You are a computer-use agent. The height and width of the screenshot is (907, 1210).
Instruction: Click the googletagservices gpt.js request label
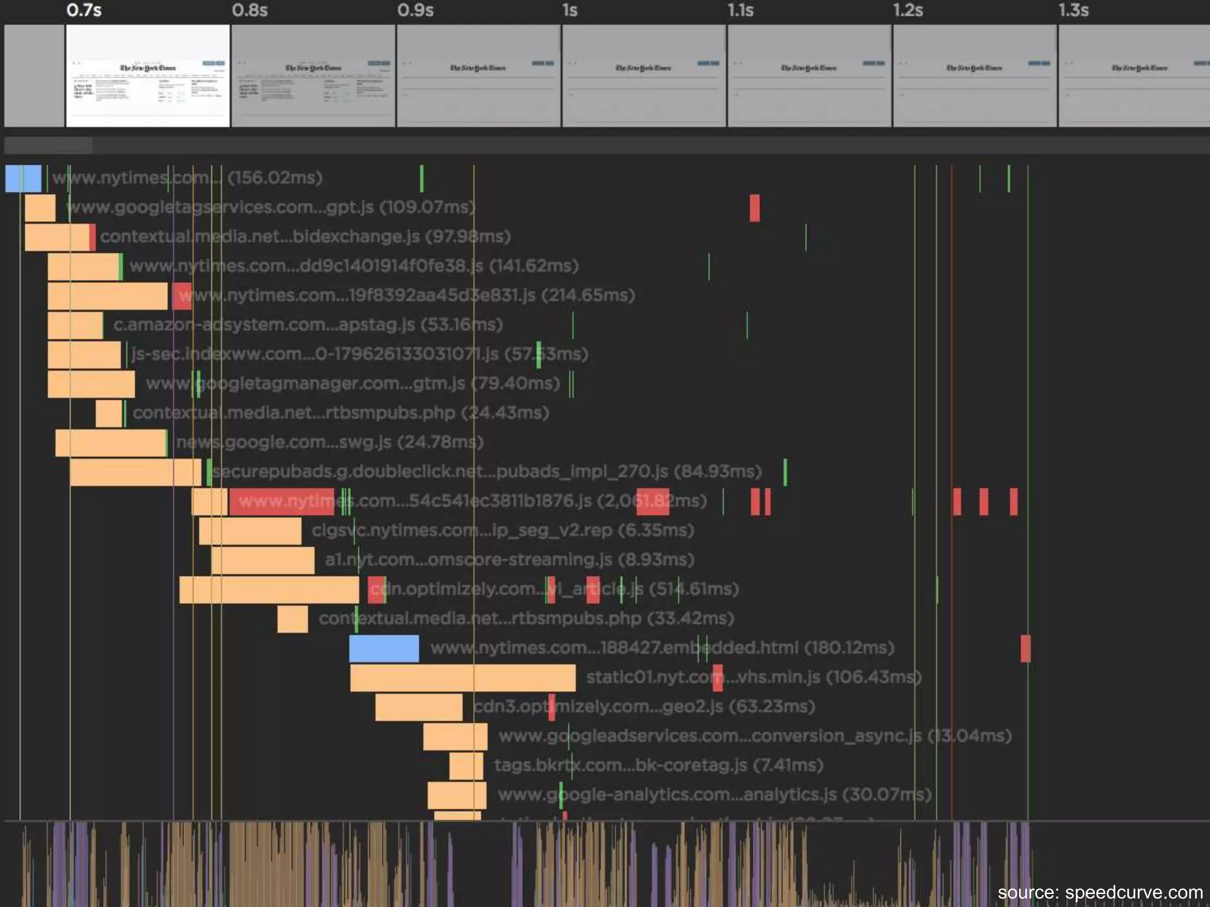(270, 207)
